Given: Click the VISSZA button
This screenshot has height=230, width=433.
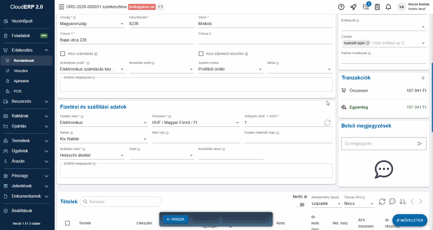Looking at the screenshot, I should tap(175, 219).
